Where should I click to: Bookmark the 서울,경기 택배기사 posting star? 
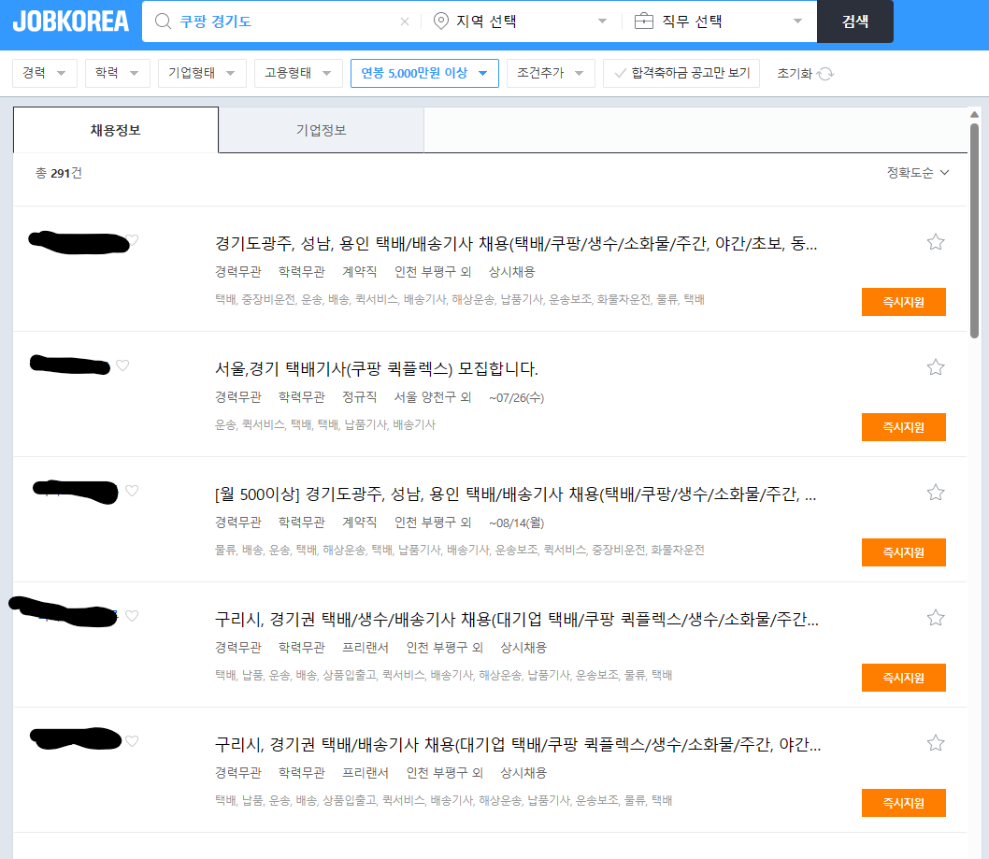(x=936, y=367)
